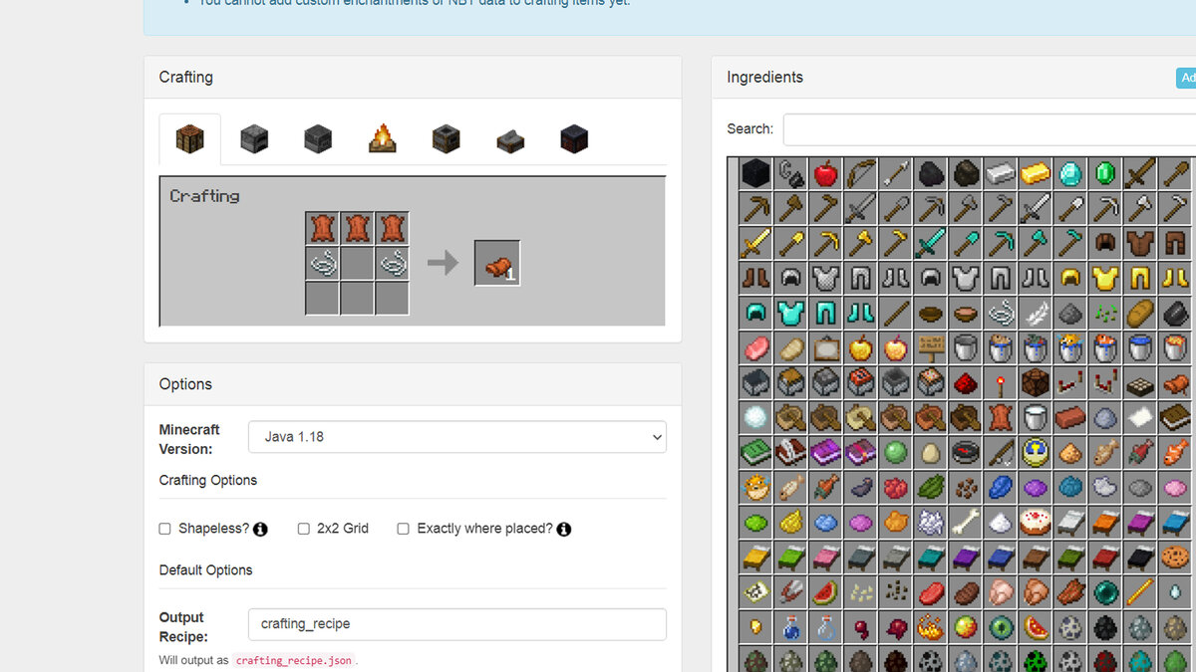This screenshot has height=672, width=1196.
Task: Switch to the furnace recipe tab
Action: (x=254, y=139)
